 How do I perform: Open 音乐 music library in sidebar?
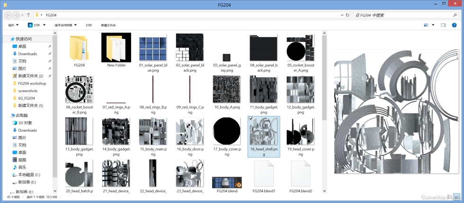pyautogui.click(x=22, y=167)
